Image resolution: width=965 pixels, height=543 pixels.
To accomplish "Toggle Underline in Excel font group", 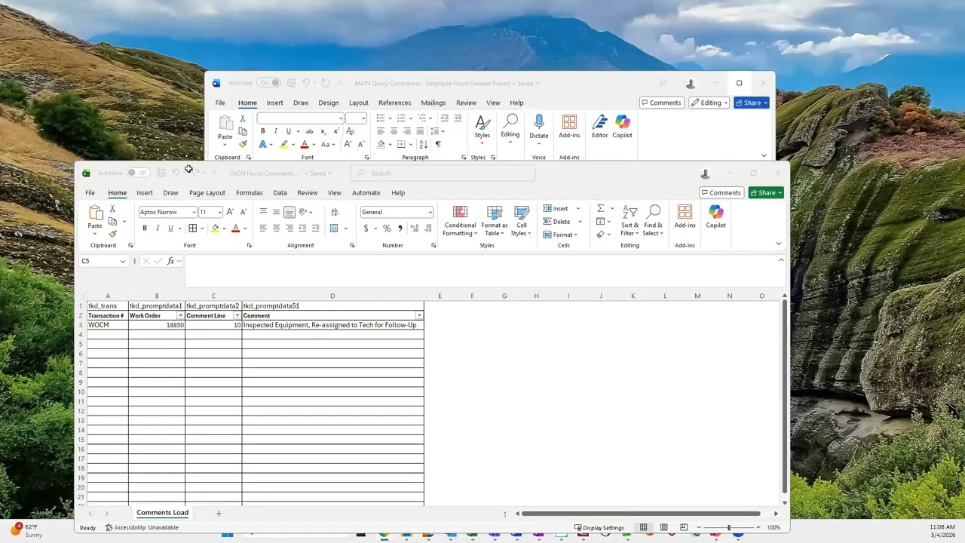I will pyautogui.click(x=170, y=228).
